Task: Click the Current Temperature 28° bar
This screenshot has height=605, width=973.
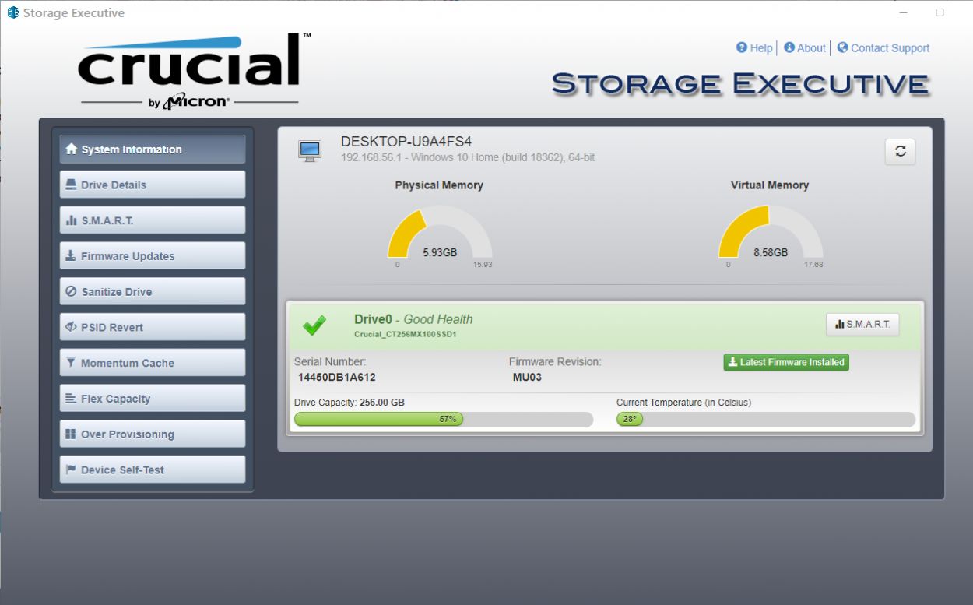Action: click(x=766, y=419)
